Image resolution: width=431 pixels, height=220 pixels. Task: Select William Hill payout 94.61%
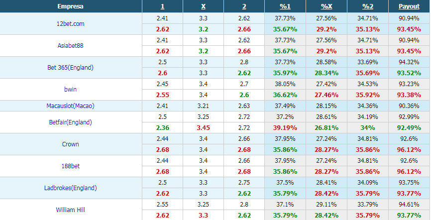(x=409, y=205)
